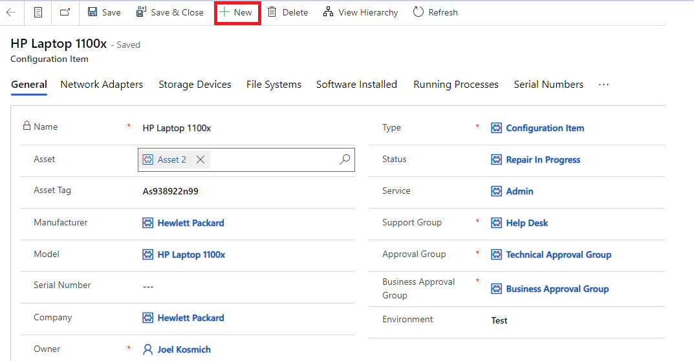
Task: Open the record set form icon
Action: coord(39,12)
